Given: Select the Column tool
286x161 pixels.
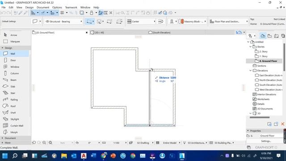Looking at the screenshot, I should point(15,73).
